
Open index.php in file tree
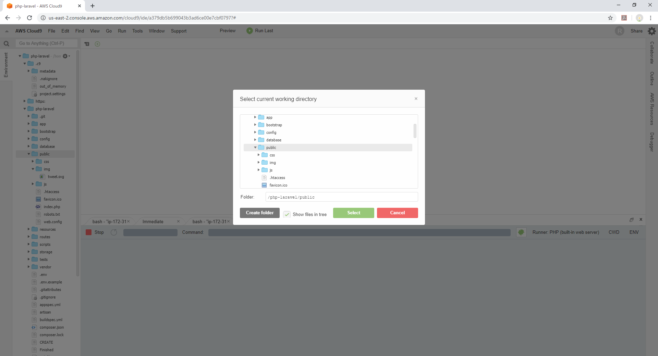point(51,207)
